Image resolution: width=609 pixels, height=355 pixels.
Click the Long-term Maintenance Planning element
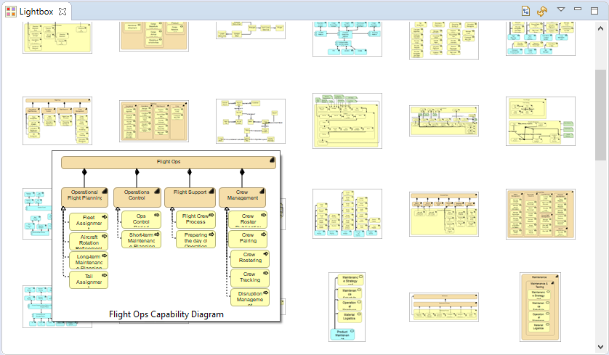point(89,261)
